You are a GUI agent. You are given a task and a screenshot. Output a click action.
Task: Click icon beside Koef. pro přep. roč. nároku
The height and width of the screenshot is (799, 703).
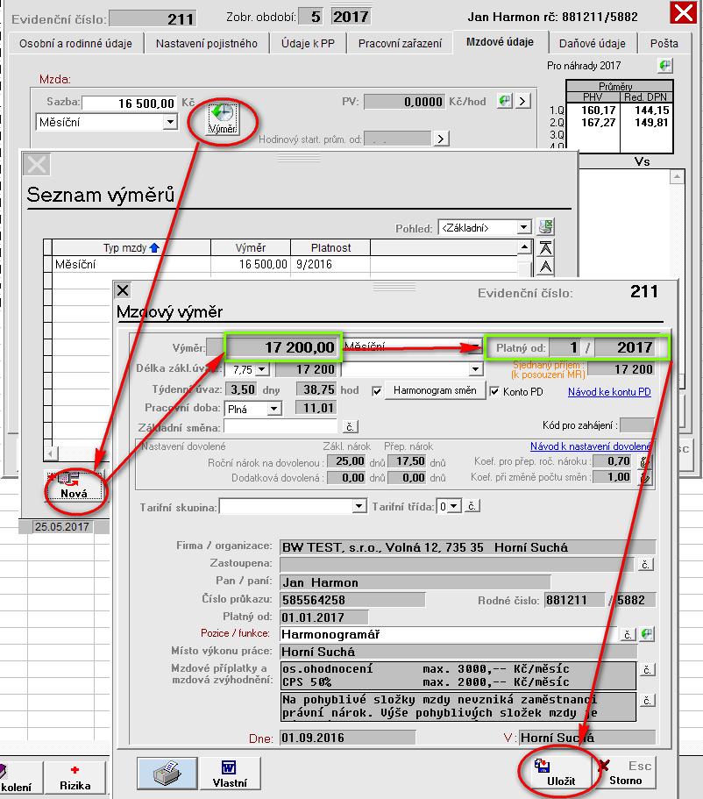pyautogui.click(x=645, y=461)
